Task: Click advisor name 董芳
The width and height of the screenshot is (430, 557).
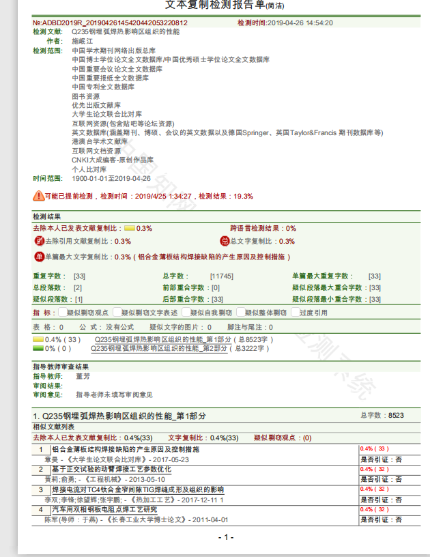Action: click(x=83, y=376)
